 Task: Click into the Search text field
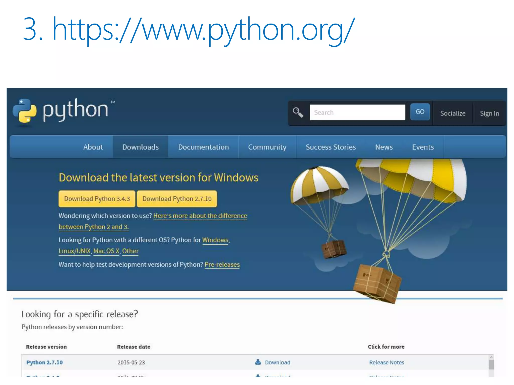(357, 113)
